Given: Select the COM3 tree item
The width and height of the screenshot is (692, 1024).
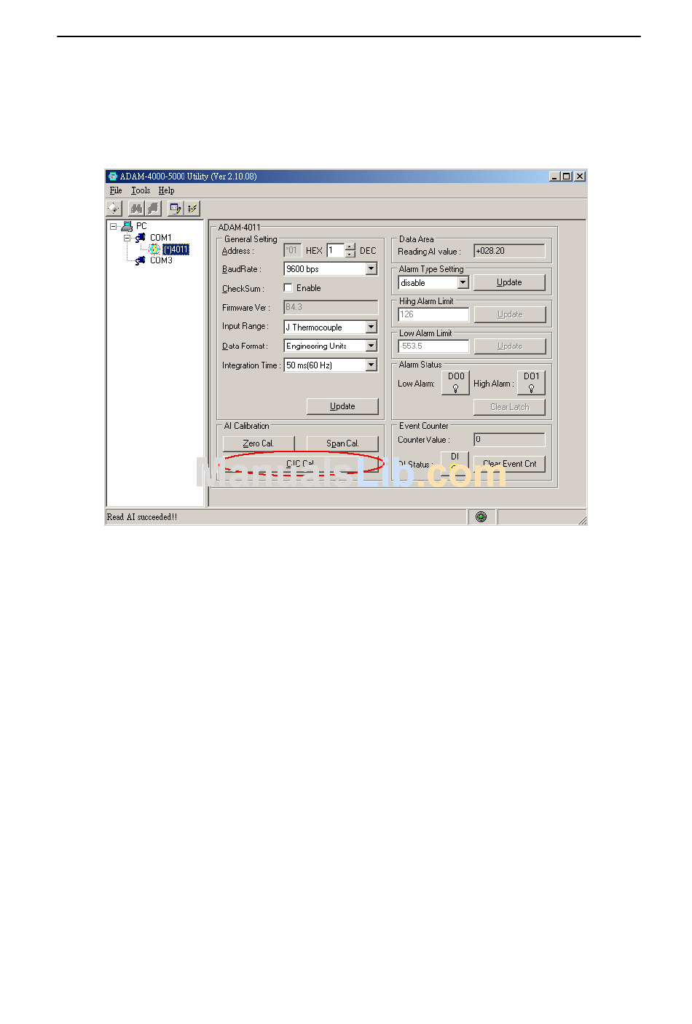Looking at the screenshot, I should pos(161,260).
